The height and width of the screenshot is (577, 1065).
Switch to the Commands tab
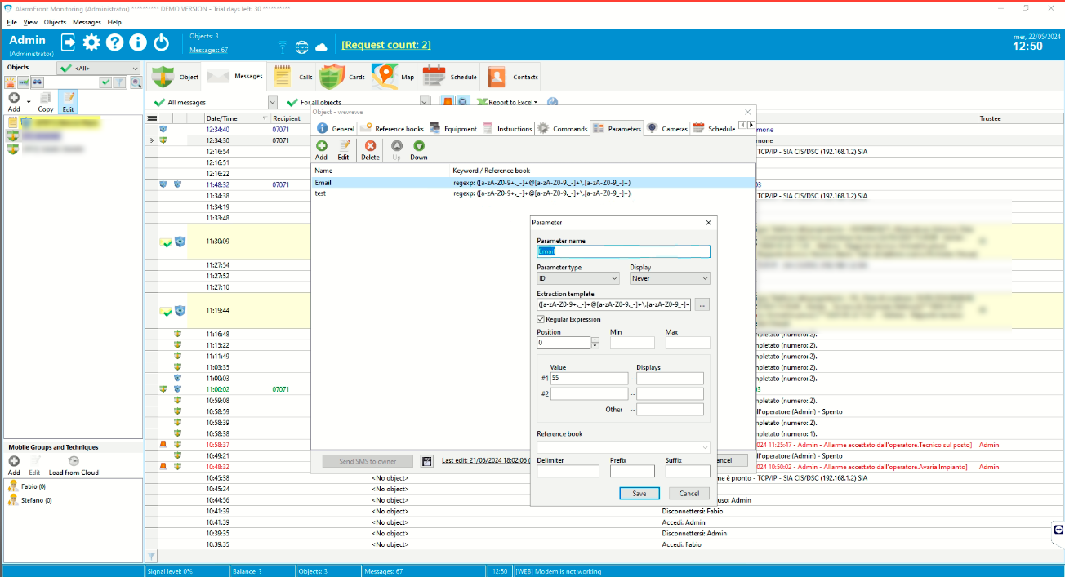563,128
